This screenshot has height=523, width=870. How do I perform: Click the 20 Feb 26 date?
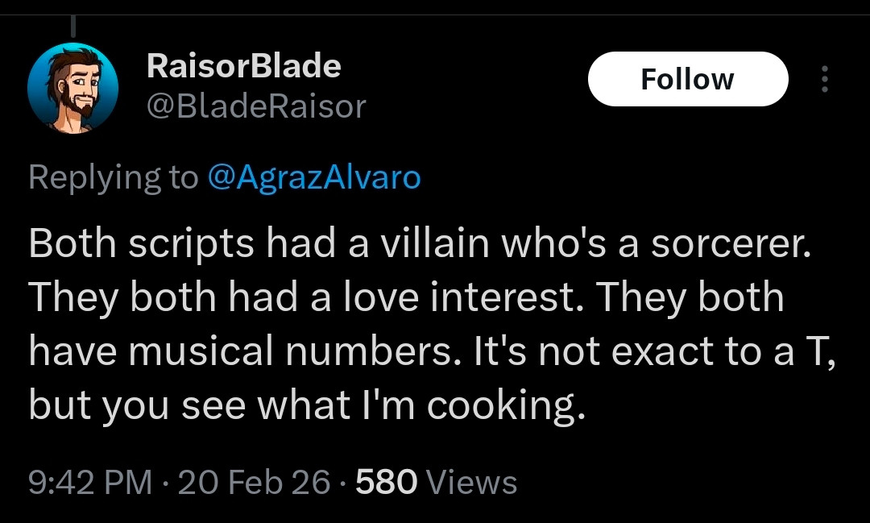point(254,482)
